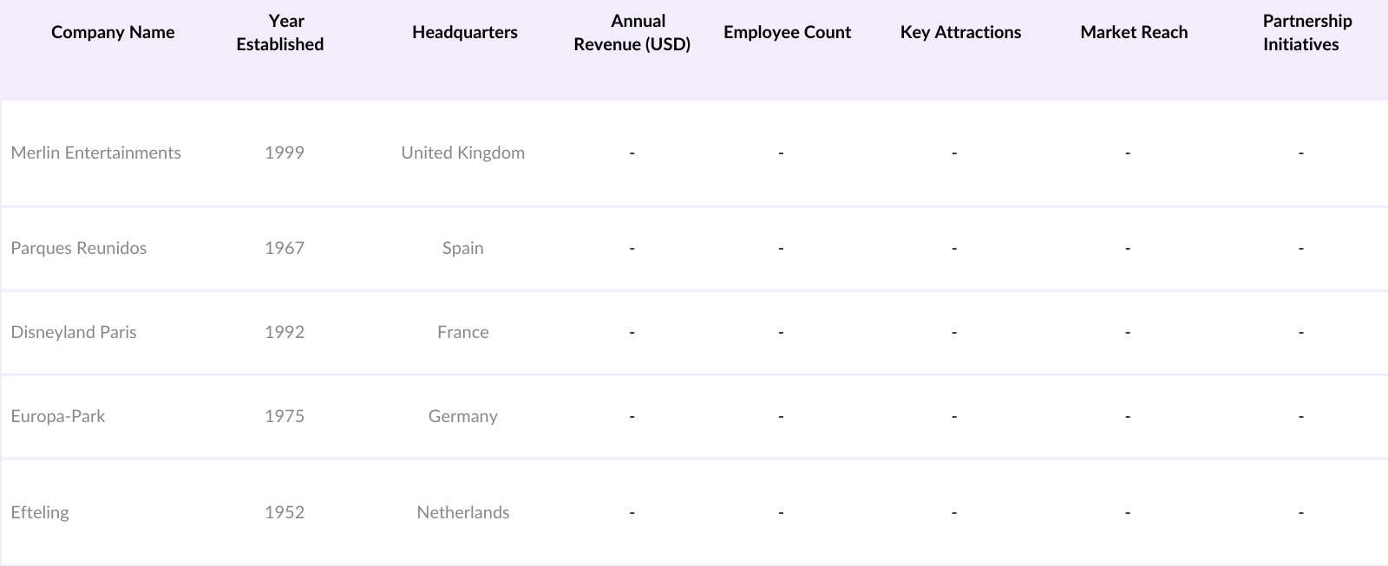Click the France headquarters cell
1388x566 pixels.
[462, 332]
